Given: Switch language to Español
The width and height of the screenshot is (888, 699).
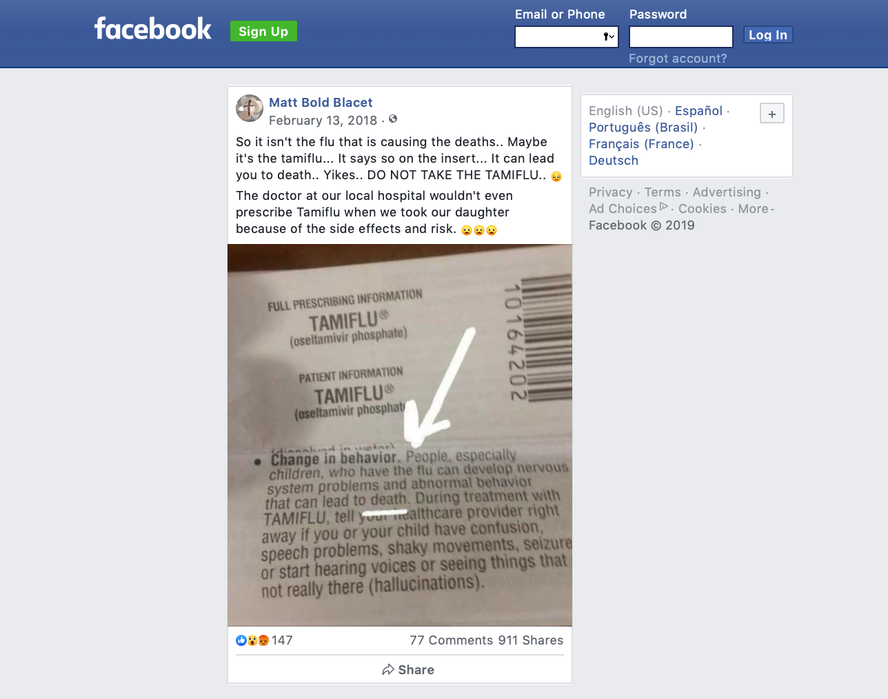Looking at the screenshot, I should (698, 111).
